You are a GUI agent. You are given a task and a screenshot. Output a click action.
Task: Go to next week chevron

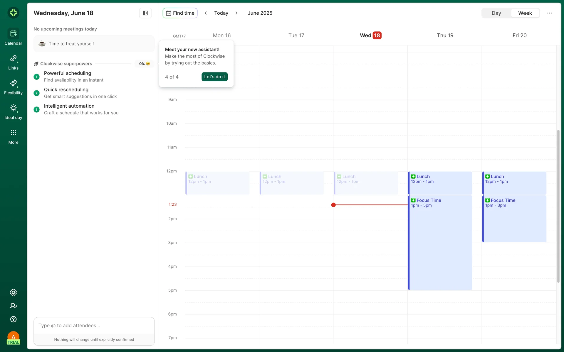[236, 13]
